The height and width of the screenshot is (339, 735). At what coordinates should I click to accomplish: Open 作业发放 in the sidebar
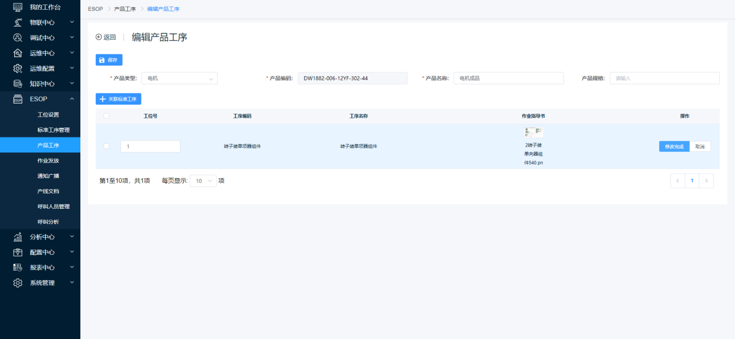coord(48,161)
